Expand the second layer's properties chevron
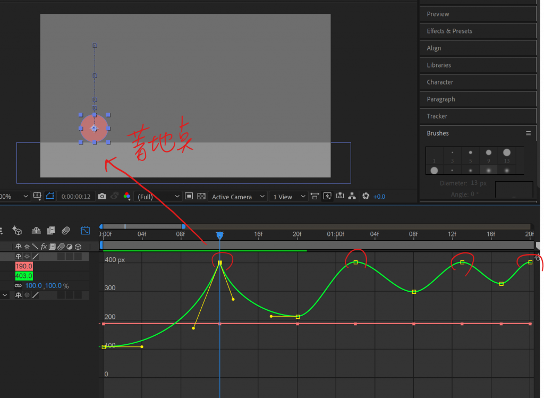The width and height of the screenshot is (544, 398). pos(5,295)
